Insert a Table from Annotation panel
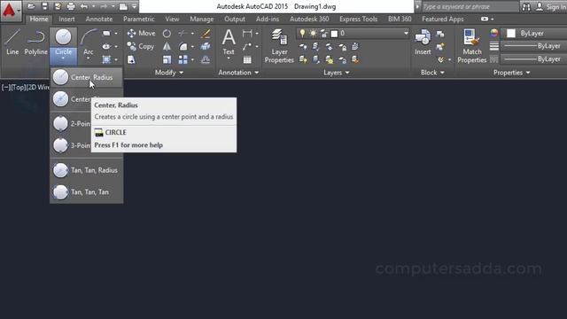 (x=247, y=59)
